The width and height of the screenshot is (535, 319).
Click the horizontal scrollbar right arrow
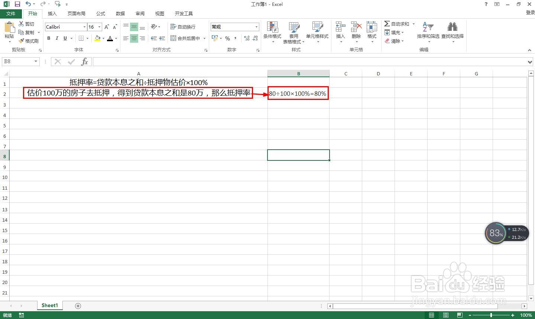pyautogui.click(x=524, y=306)
